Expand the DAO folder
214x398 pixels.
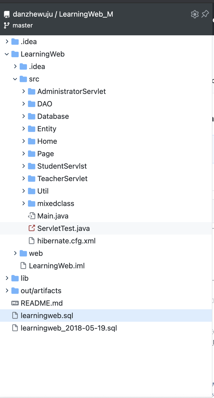click(24, 104)
